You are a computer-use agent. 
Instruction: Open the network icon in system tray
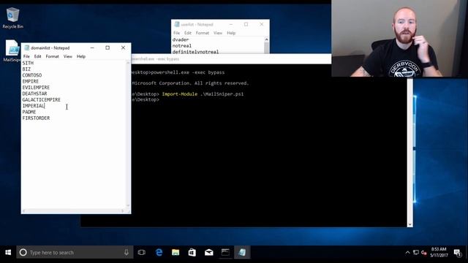click(x=416, y=253)
